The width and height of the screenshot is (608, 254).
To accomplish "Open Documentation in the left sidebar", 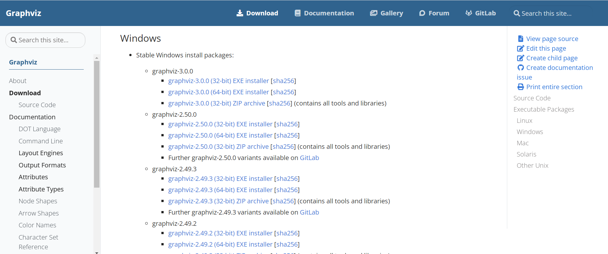I will [32, 117].
